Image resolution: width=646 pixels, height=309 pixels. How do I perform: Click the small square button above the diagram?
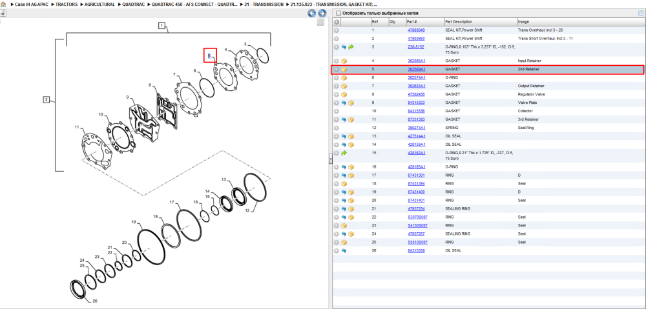(320, 22)
